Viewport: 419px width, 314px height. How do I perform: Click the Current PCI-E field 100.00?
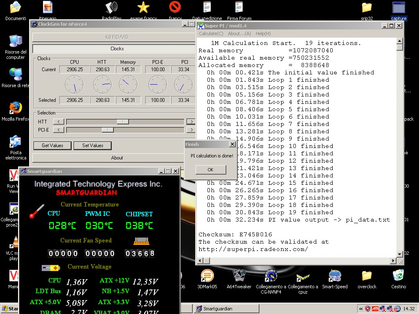(x=158, y=70)
